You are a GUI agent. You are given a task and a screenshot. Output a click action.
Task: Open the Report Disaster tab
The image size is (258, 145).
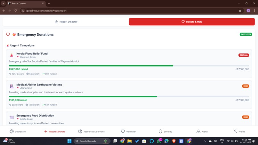(x=66, y=22)
